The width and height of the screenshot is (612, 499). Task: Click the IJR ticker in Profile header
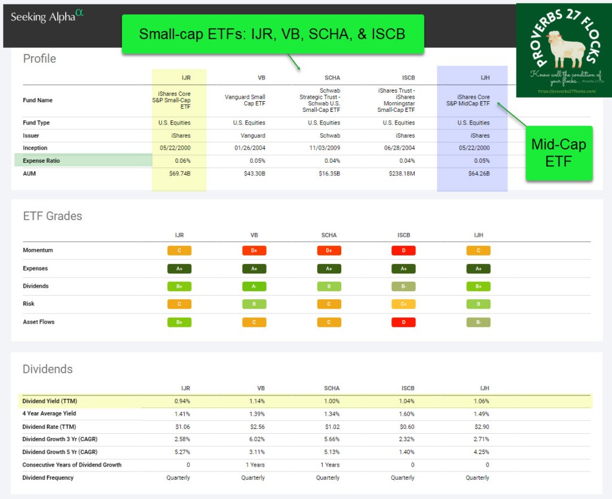pos(186,77)
